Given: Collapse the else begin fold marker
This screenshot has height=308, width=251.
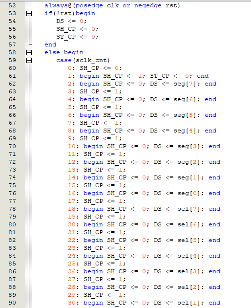Looking at the screenshot, I should (x=29, y=52).
